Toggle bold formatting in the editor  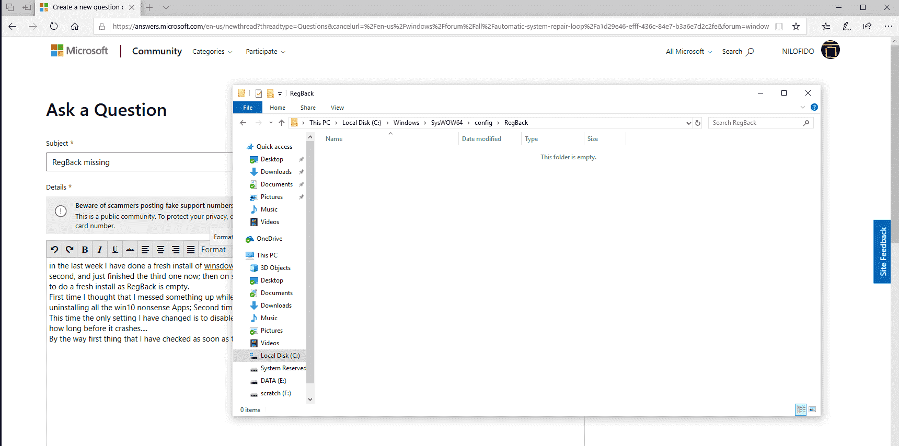(85, 250)
